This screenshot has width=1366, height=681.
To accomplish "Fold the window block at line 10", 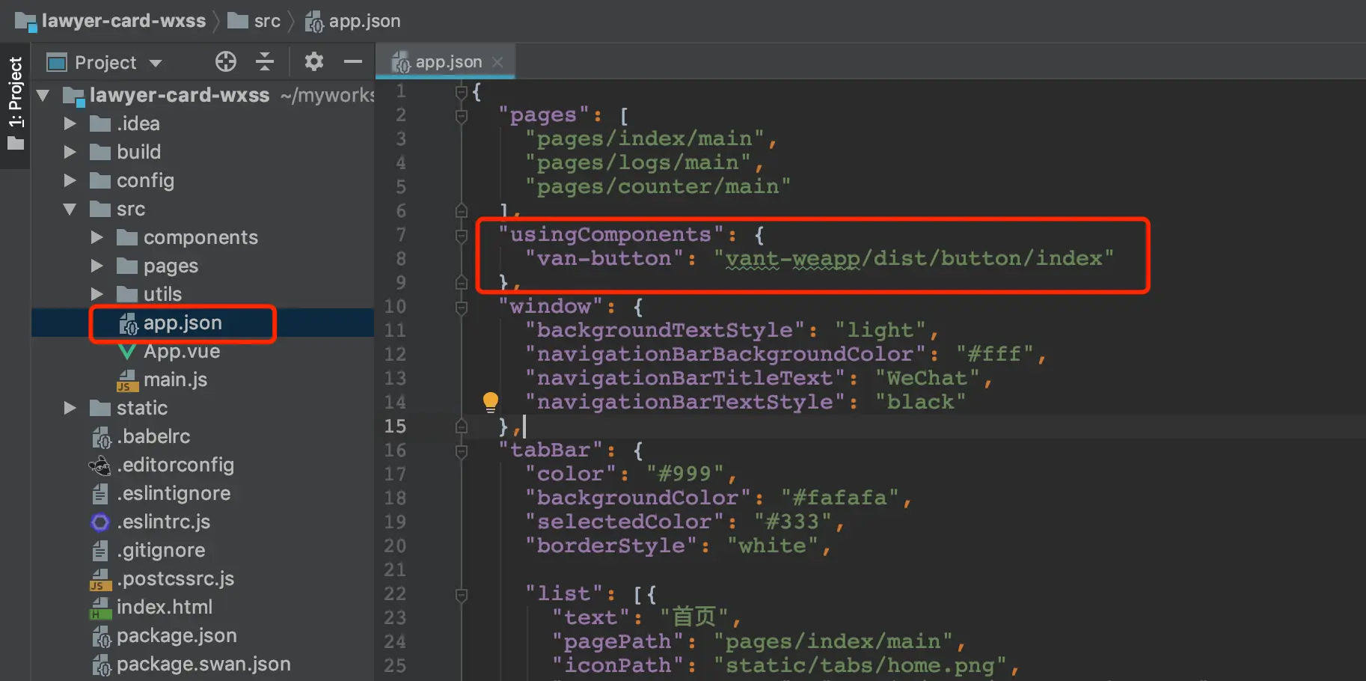I will click(x=462, y=307).
